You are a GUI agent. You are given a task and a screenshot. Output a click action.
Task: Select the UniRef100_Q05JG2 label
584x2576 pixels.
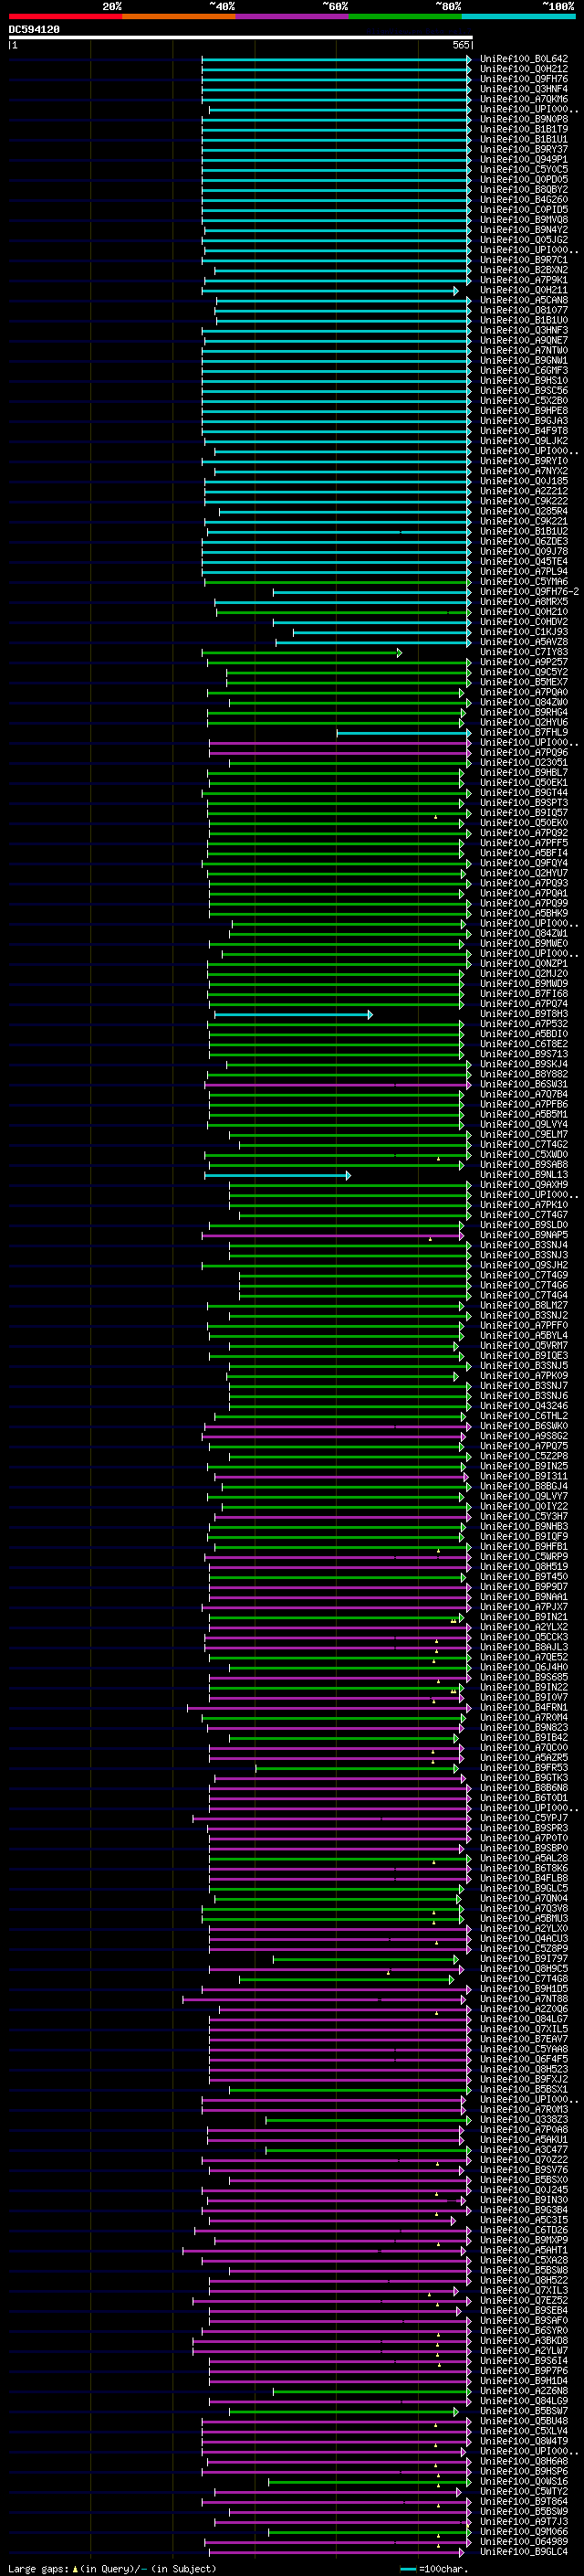point(524,240)
